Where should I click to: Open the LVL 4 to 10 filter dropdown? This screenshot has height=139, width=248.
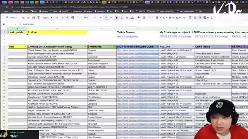point(157,47)
